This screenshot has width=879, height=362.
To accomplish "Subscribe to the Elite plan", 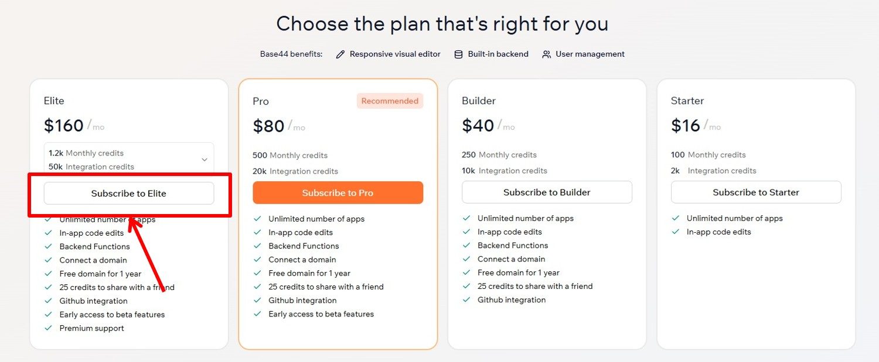I will (129, 194).
